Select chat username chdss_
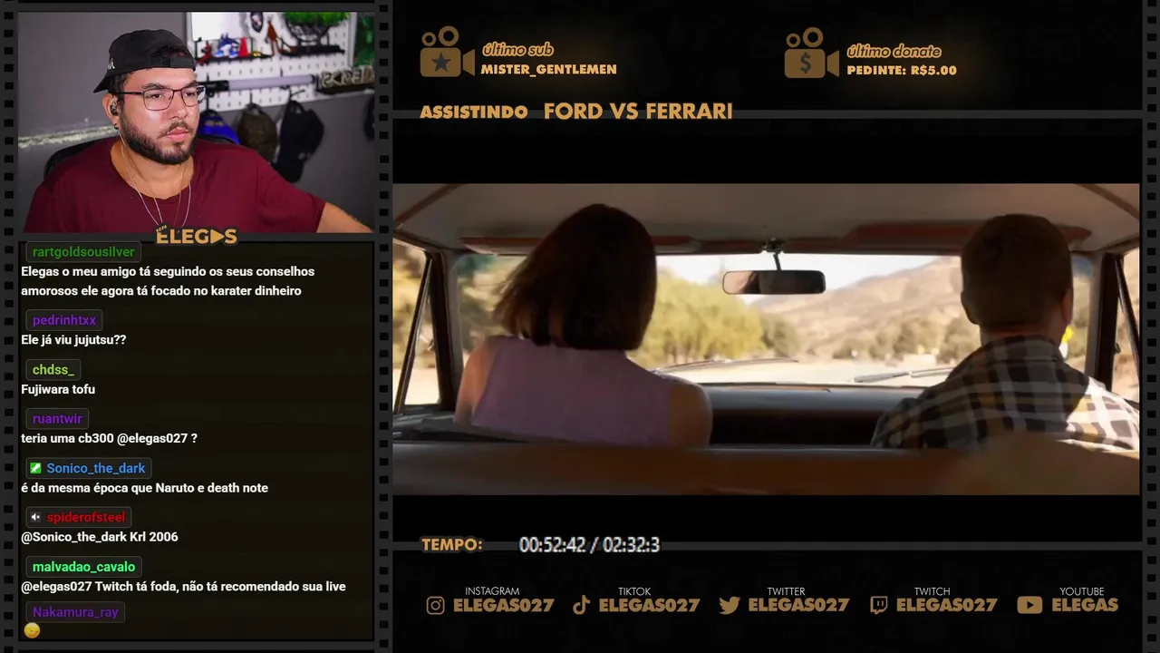This screenshot has height=653, width=1160. [53, 369]
